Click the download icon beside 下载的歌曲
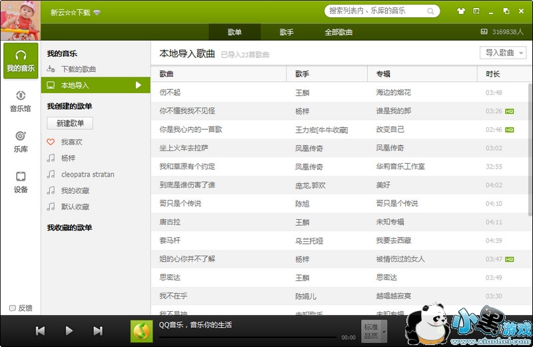The width and height of the screenshot is (533, 347). point(51,69)
